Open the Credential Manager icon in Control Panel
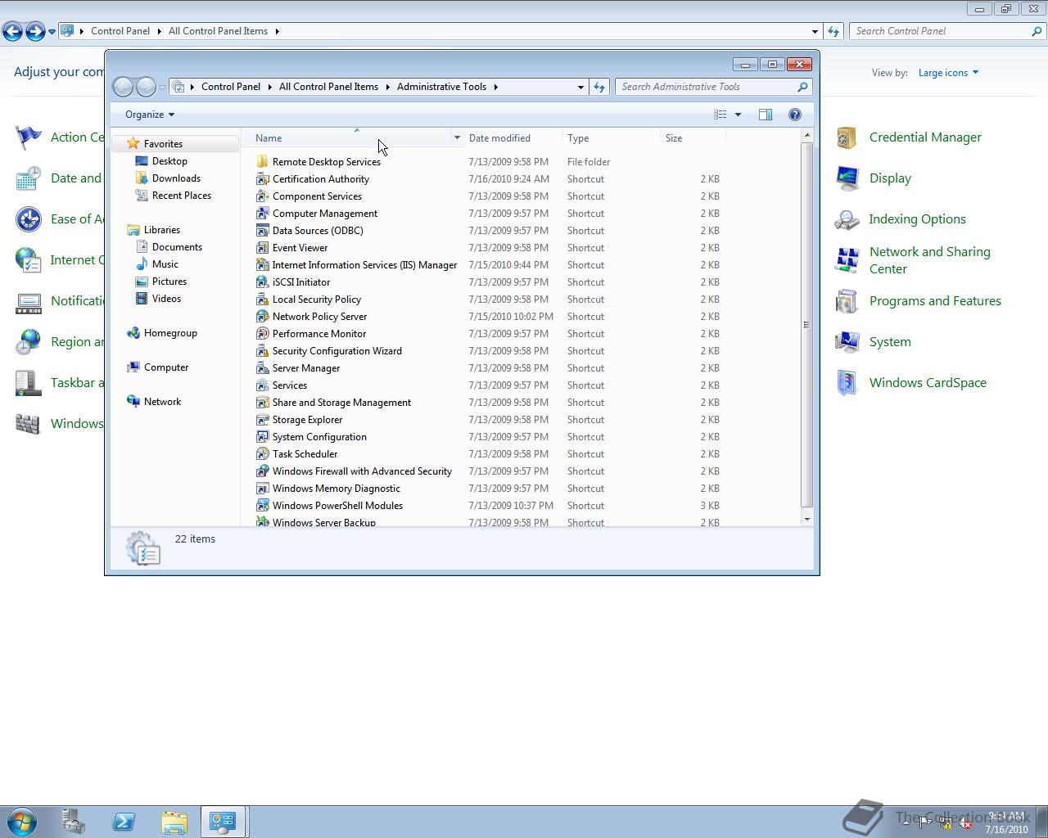Screen dimensions: 1048x838 point(847,137)
